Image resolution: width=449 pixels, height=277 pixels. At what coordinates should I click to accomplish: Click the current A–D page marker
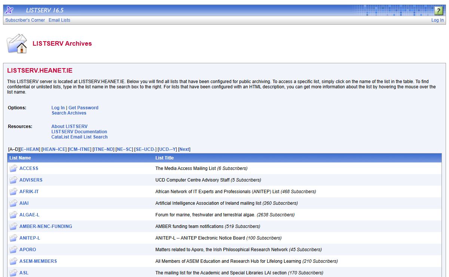point(14,149)
